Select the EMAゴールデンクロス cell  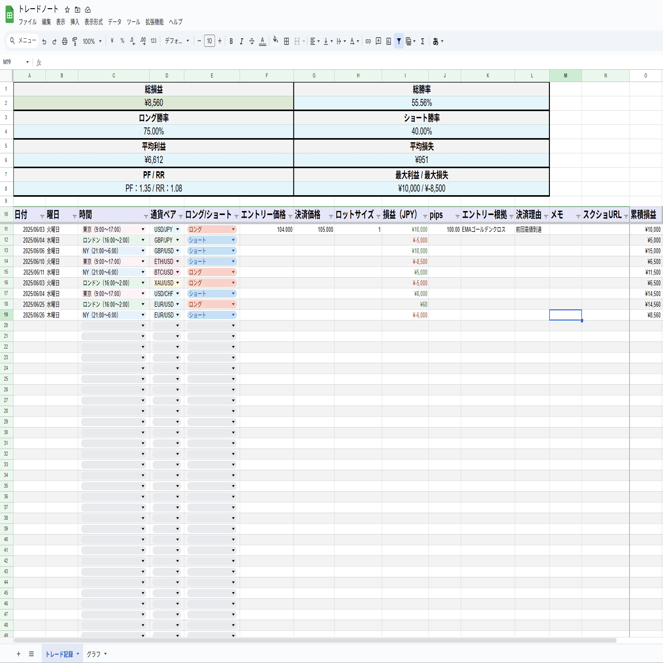click(x=488, y=229)
